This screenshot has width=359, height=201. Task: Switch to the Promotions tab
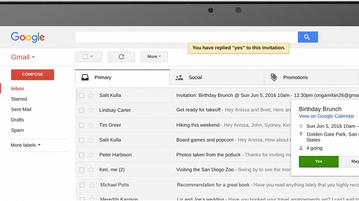(311, 77)
